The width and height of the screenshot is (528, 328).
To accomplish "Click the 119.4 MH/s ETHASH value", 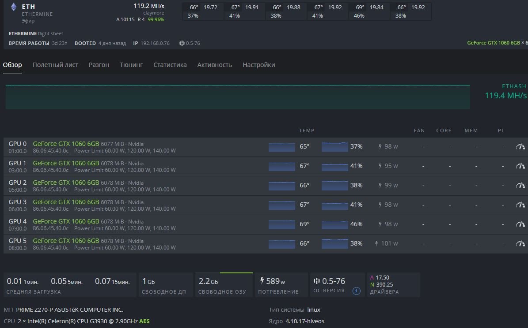I will pyautogui.click(x=505, y=96).
